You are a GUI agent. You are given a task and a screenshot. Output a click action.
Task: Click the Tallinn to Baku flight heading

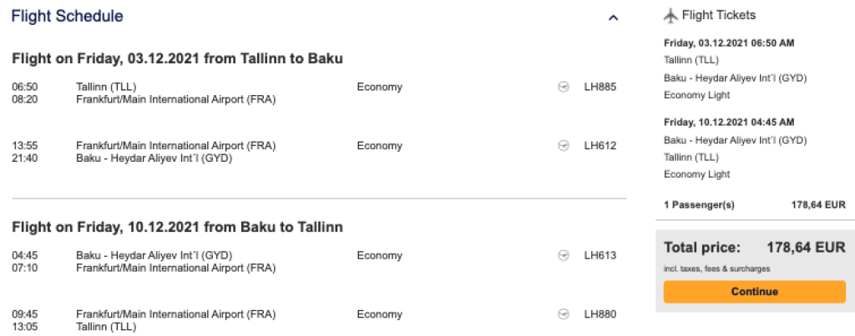177,59
